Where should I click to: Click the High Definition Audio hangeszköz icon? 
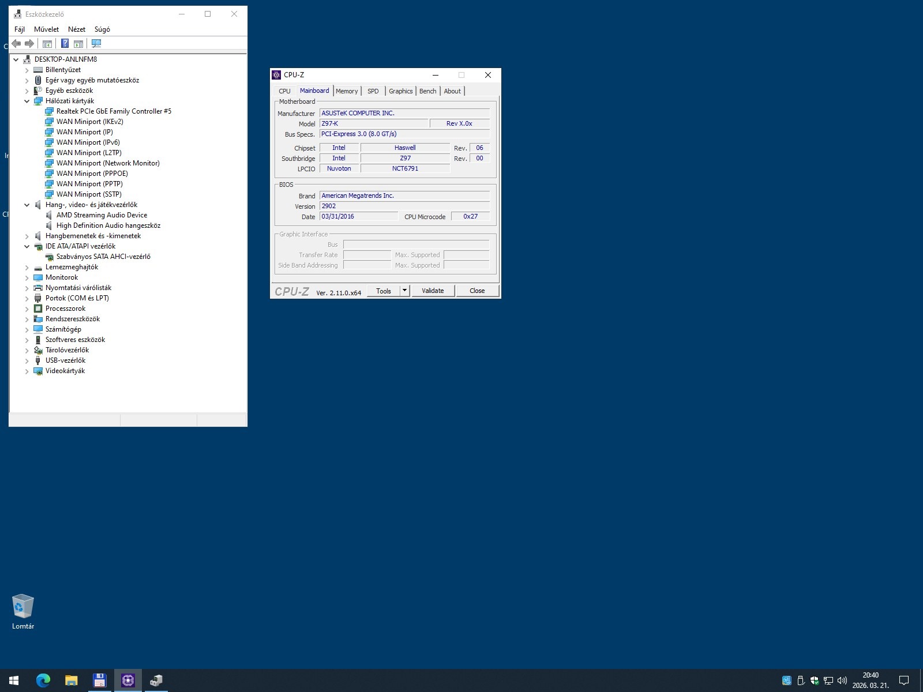click(49, 225)
